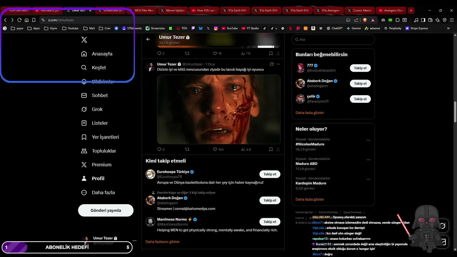
Task: Open Leo AI sparkle icon
Action: click(x=437, y=20)
